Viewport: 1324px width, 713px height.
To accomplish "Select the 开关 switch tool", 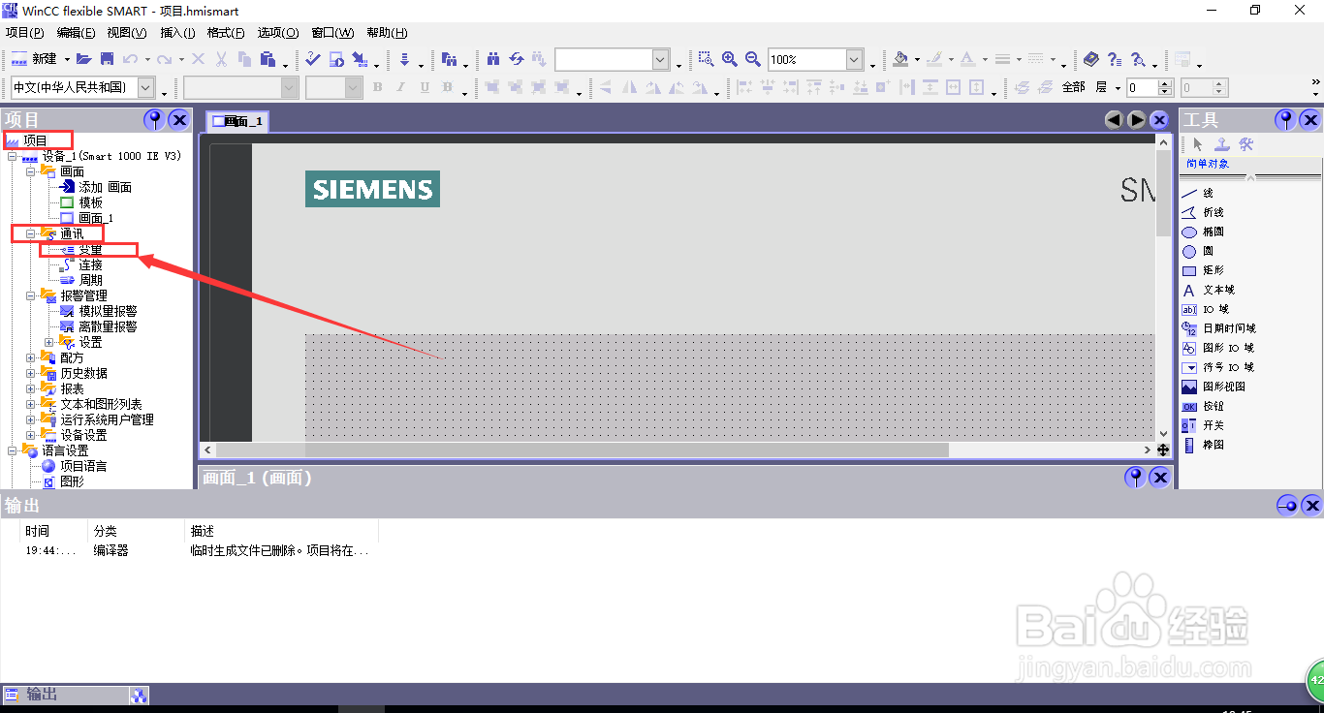I will 1203,425.
